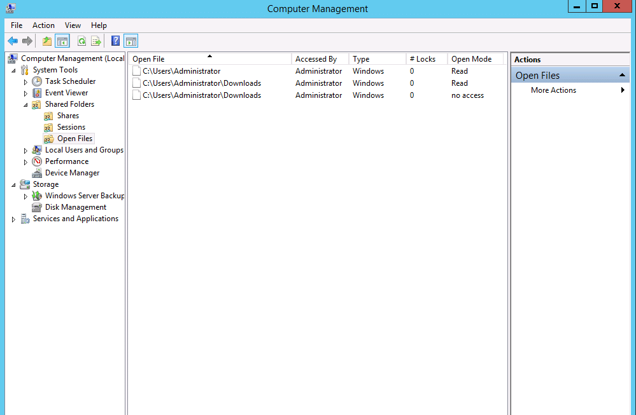Toggle Show/Hide Action Pane toolbar icon
This screenshot has height=415, width=636.
click(131, 41)
